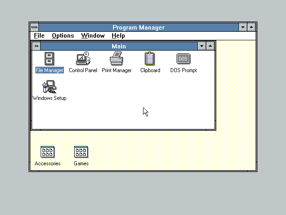
Task: Select the Games group icon
Action: click(81, 152)
